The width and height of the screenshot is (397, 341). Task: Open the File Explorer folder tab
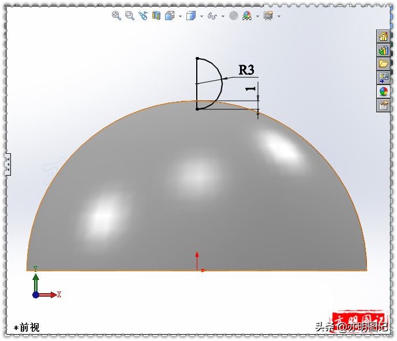tap(383, 64)
